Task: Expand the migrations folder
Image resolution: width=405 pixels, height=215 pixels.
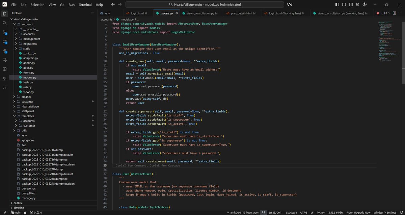Action: (54, 43)
